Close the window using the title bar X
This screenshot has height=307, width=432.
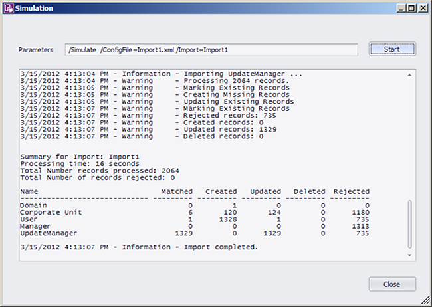tap(421, 8)
